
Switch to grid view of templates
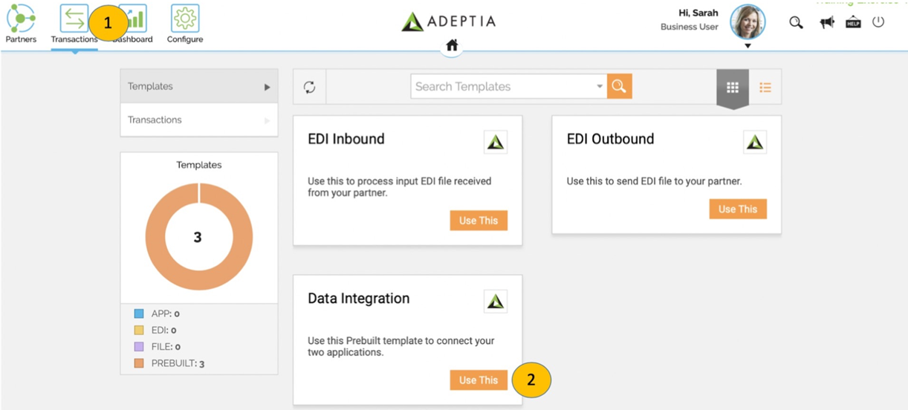(733, 87)
